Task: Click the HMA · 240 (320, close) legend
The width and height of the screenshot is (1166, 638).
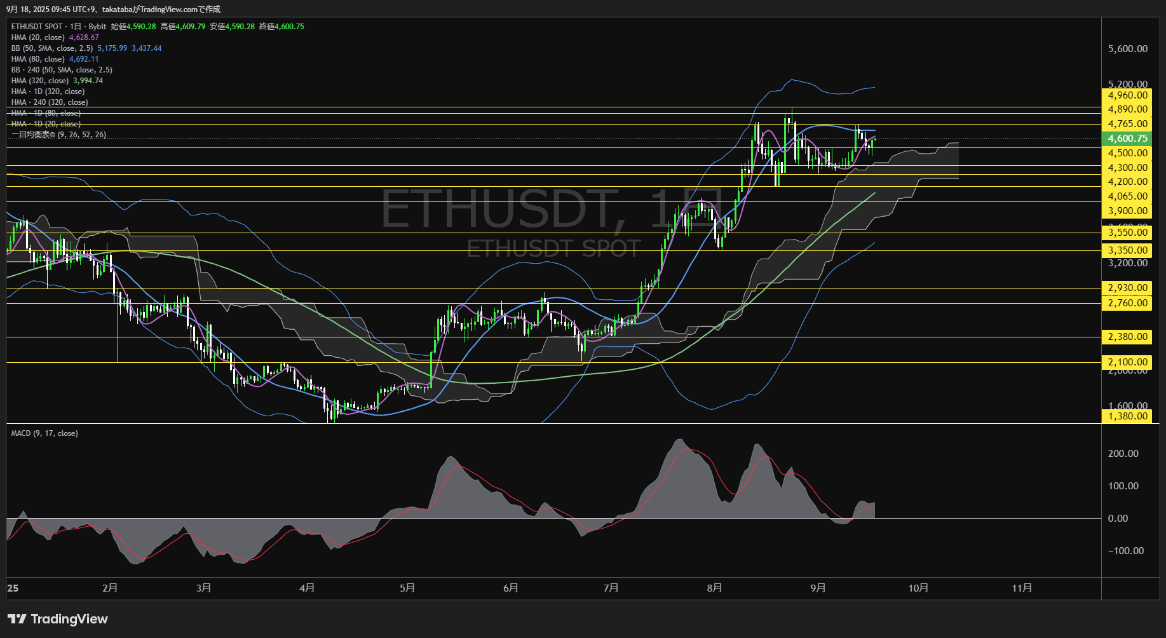Action: (50, 102)
